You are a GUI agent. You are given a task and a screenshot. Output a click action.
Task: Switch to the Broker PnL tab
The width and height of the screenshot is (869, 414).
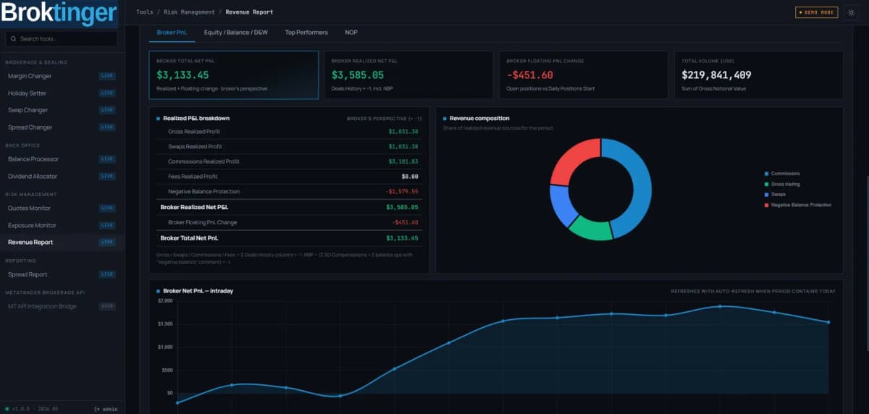[172, 32]
